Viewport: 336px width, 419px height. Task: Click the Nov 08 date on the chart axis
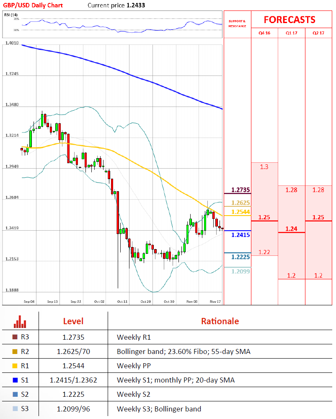192,302
